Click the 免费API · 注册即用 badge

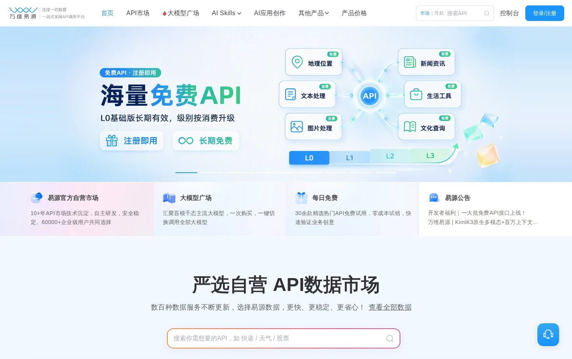[130, 73]
